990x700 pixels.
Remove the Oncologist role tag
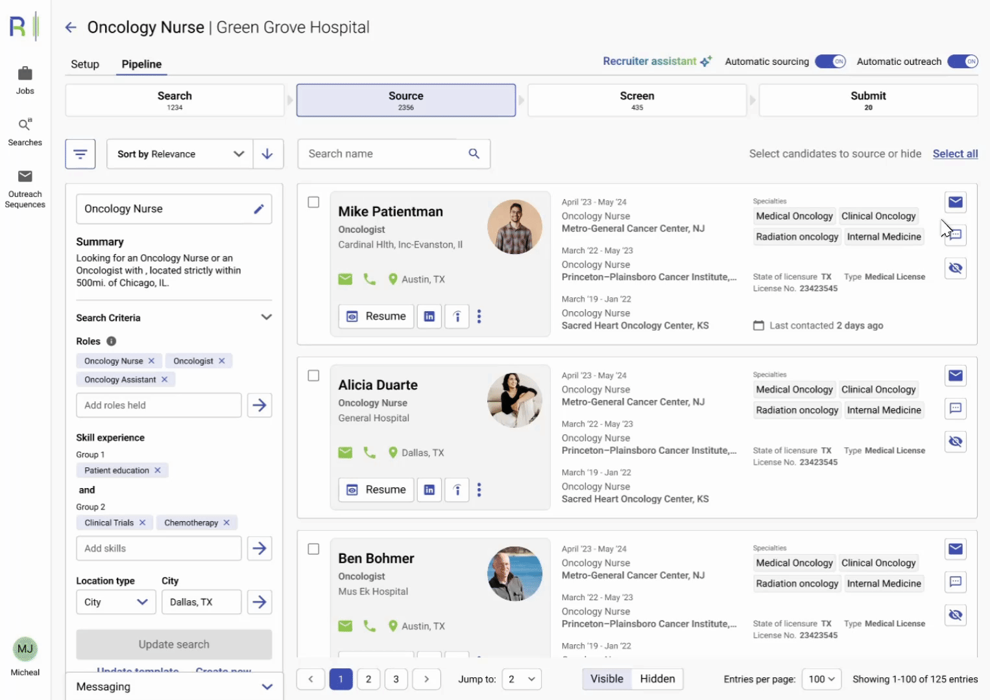click(x=222, y=361)
